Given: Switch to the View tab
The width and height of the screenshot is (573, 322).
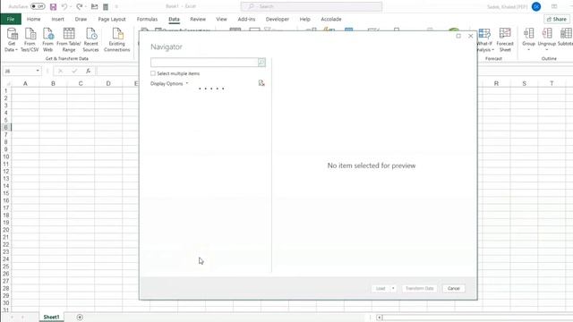Looking at the screenshot, I should tap(221, 19).
